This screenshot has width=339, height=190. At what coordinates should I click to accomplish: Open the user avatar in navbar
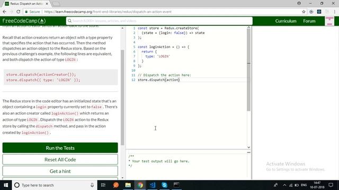329,21
